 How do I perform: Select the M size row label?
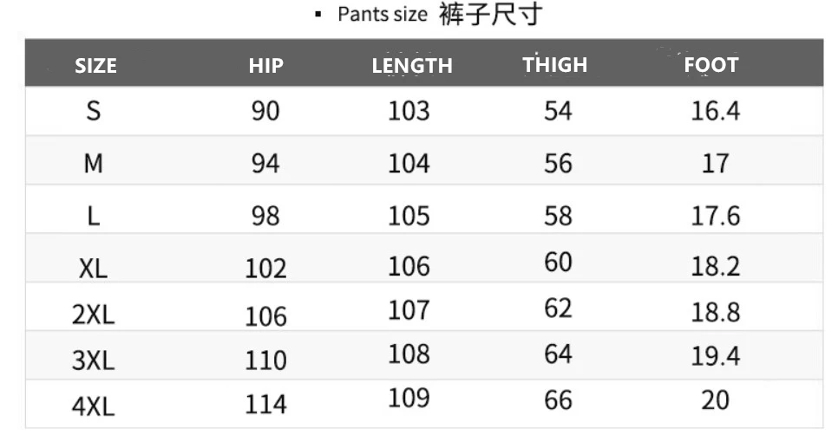pos(94,163)
